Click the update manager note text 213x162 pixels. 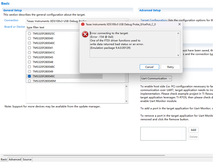coord(53,106)
